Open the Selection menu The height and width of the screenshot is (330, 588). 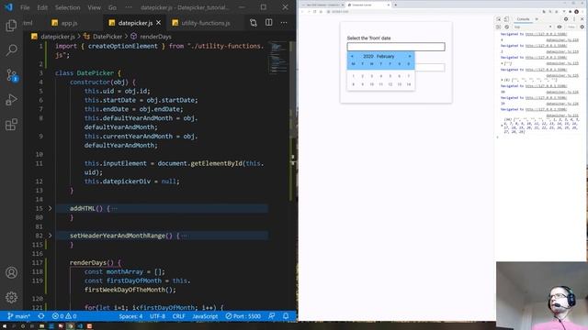(67, 7)
